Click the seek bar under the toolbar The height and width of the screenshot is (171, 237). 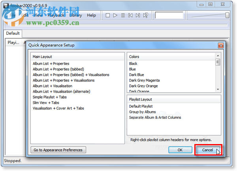(x=118, y=25)
